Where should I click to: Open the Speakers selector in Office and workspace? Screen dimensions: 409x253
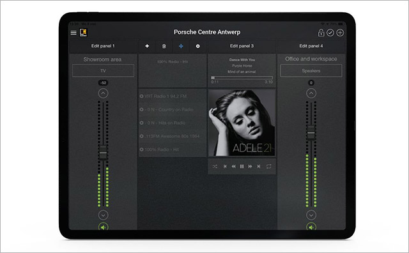(x=311, y=71)
